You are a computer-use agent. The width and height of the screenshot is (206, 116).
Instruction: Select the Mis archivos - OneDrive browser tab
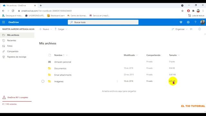(x=19, y=5)
